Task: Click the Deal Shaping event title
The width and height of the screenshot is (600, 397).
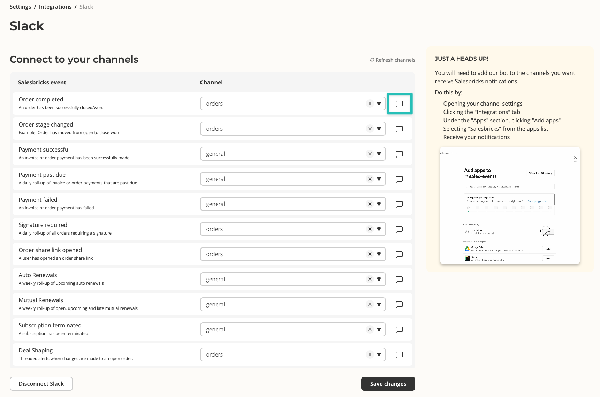Action: [36, 350]
